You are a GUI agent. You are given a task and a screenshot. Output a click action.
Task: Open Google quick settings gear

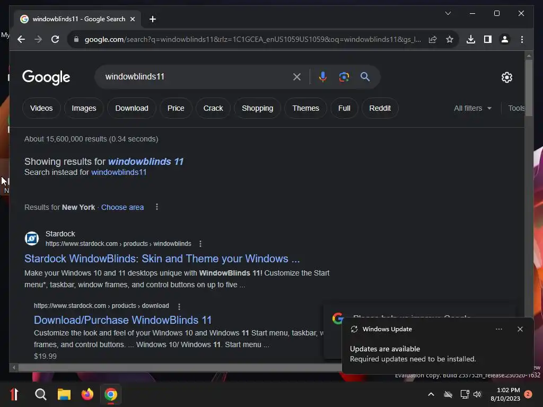(506, 77)
